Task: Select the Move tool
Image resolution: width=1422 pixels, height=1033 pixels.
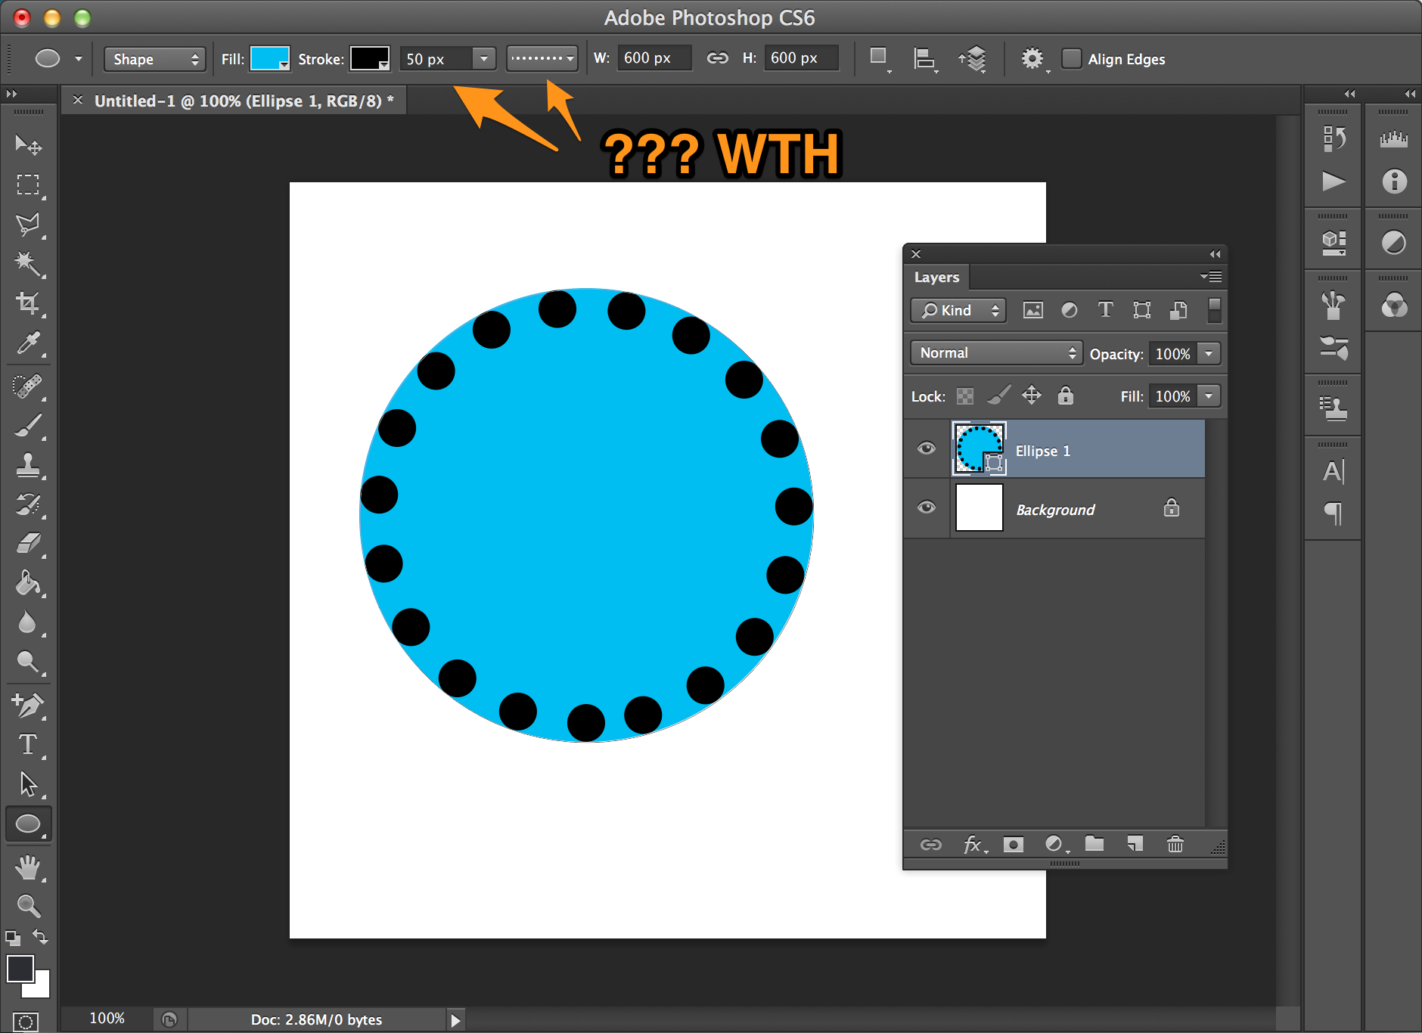Action: click(x=28, y=145)
